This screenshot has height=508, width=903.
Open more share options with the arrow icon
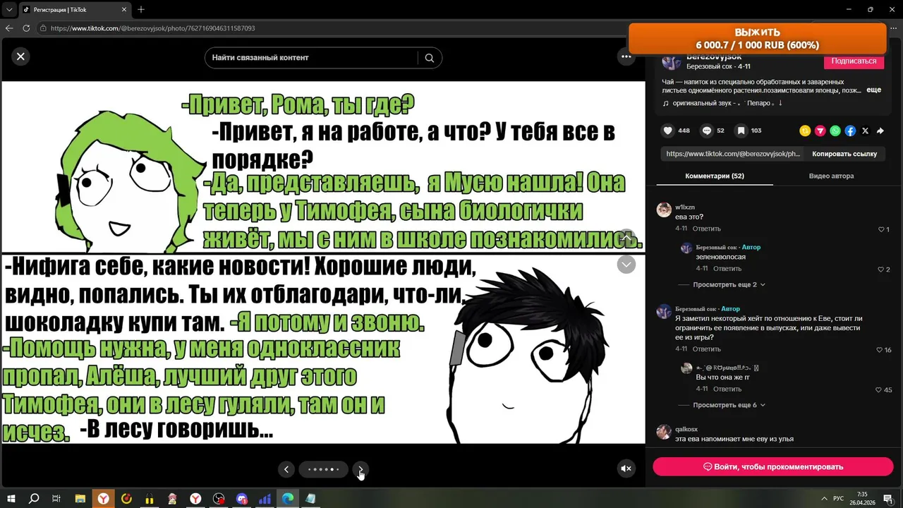(x=880, y=131)
